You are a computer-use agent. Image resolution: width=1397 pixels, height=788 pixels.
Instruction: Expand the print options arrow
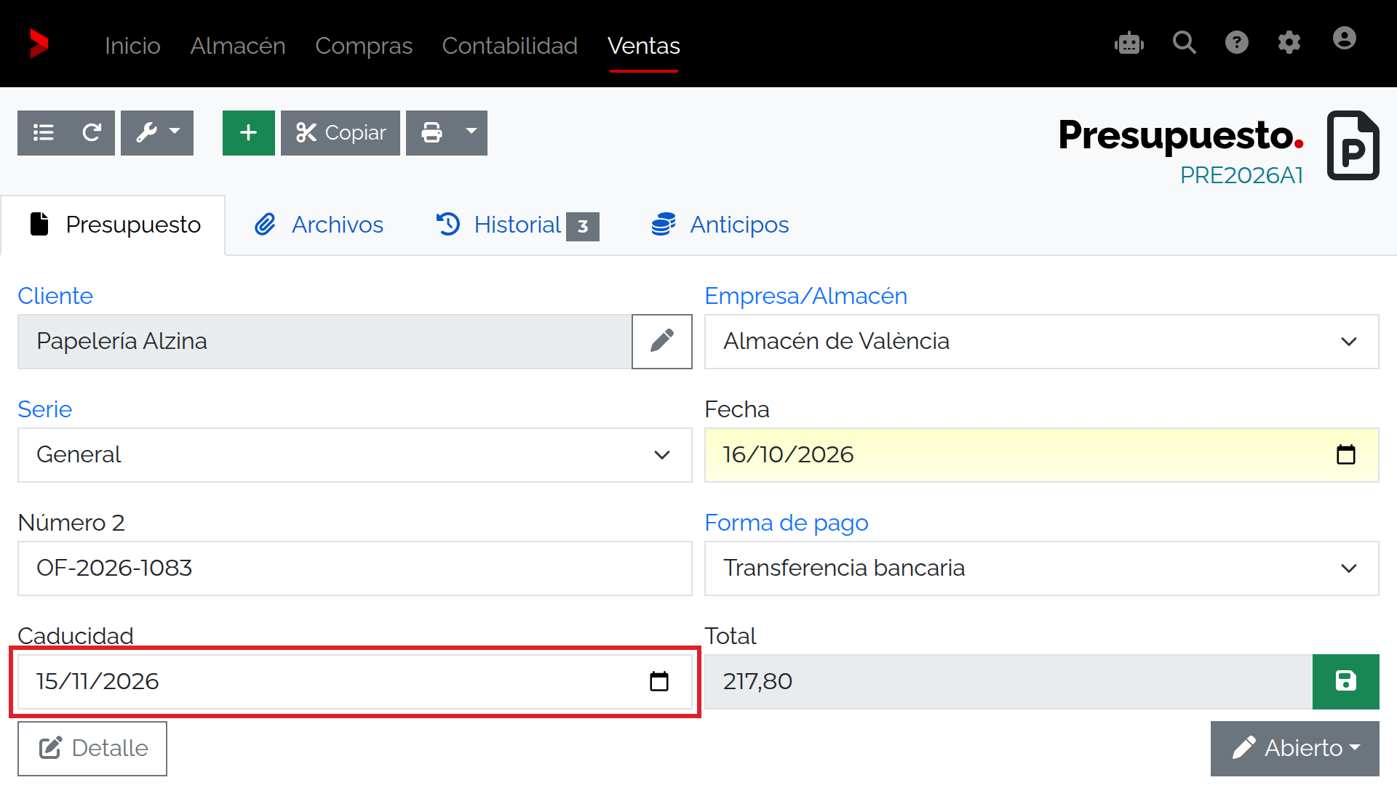pos(471,133)
